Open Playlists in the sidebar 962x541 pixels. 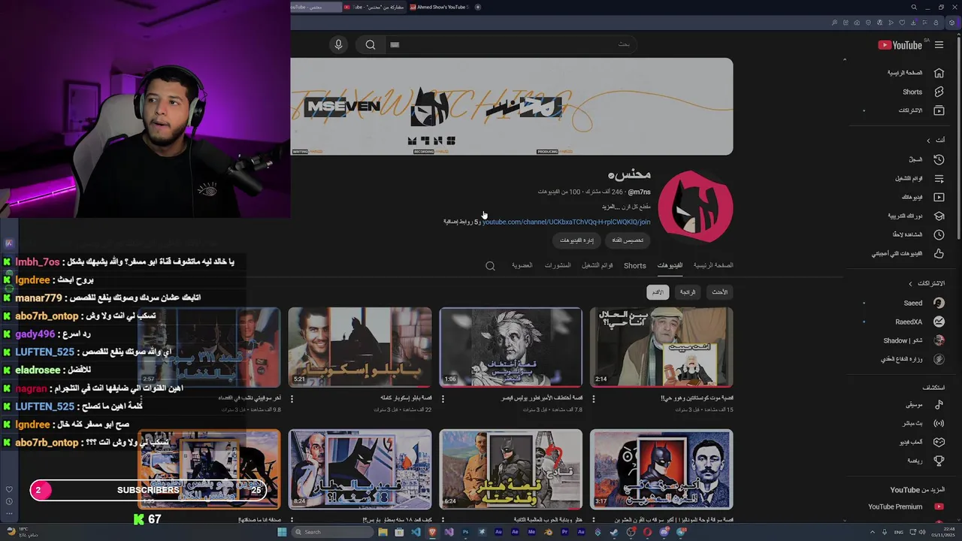click(x=919, y=179)
